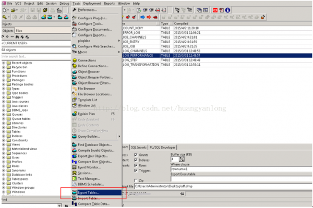
Task: Choose Compare User Objects menu entry
Action: tap(95, 162)
